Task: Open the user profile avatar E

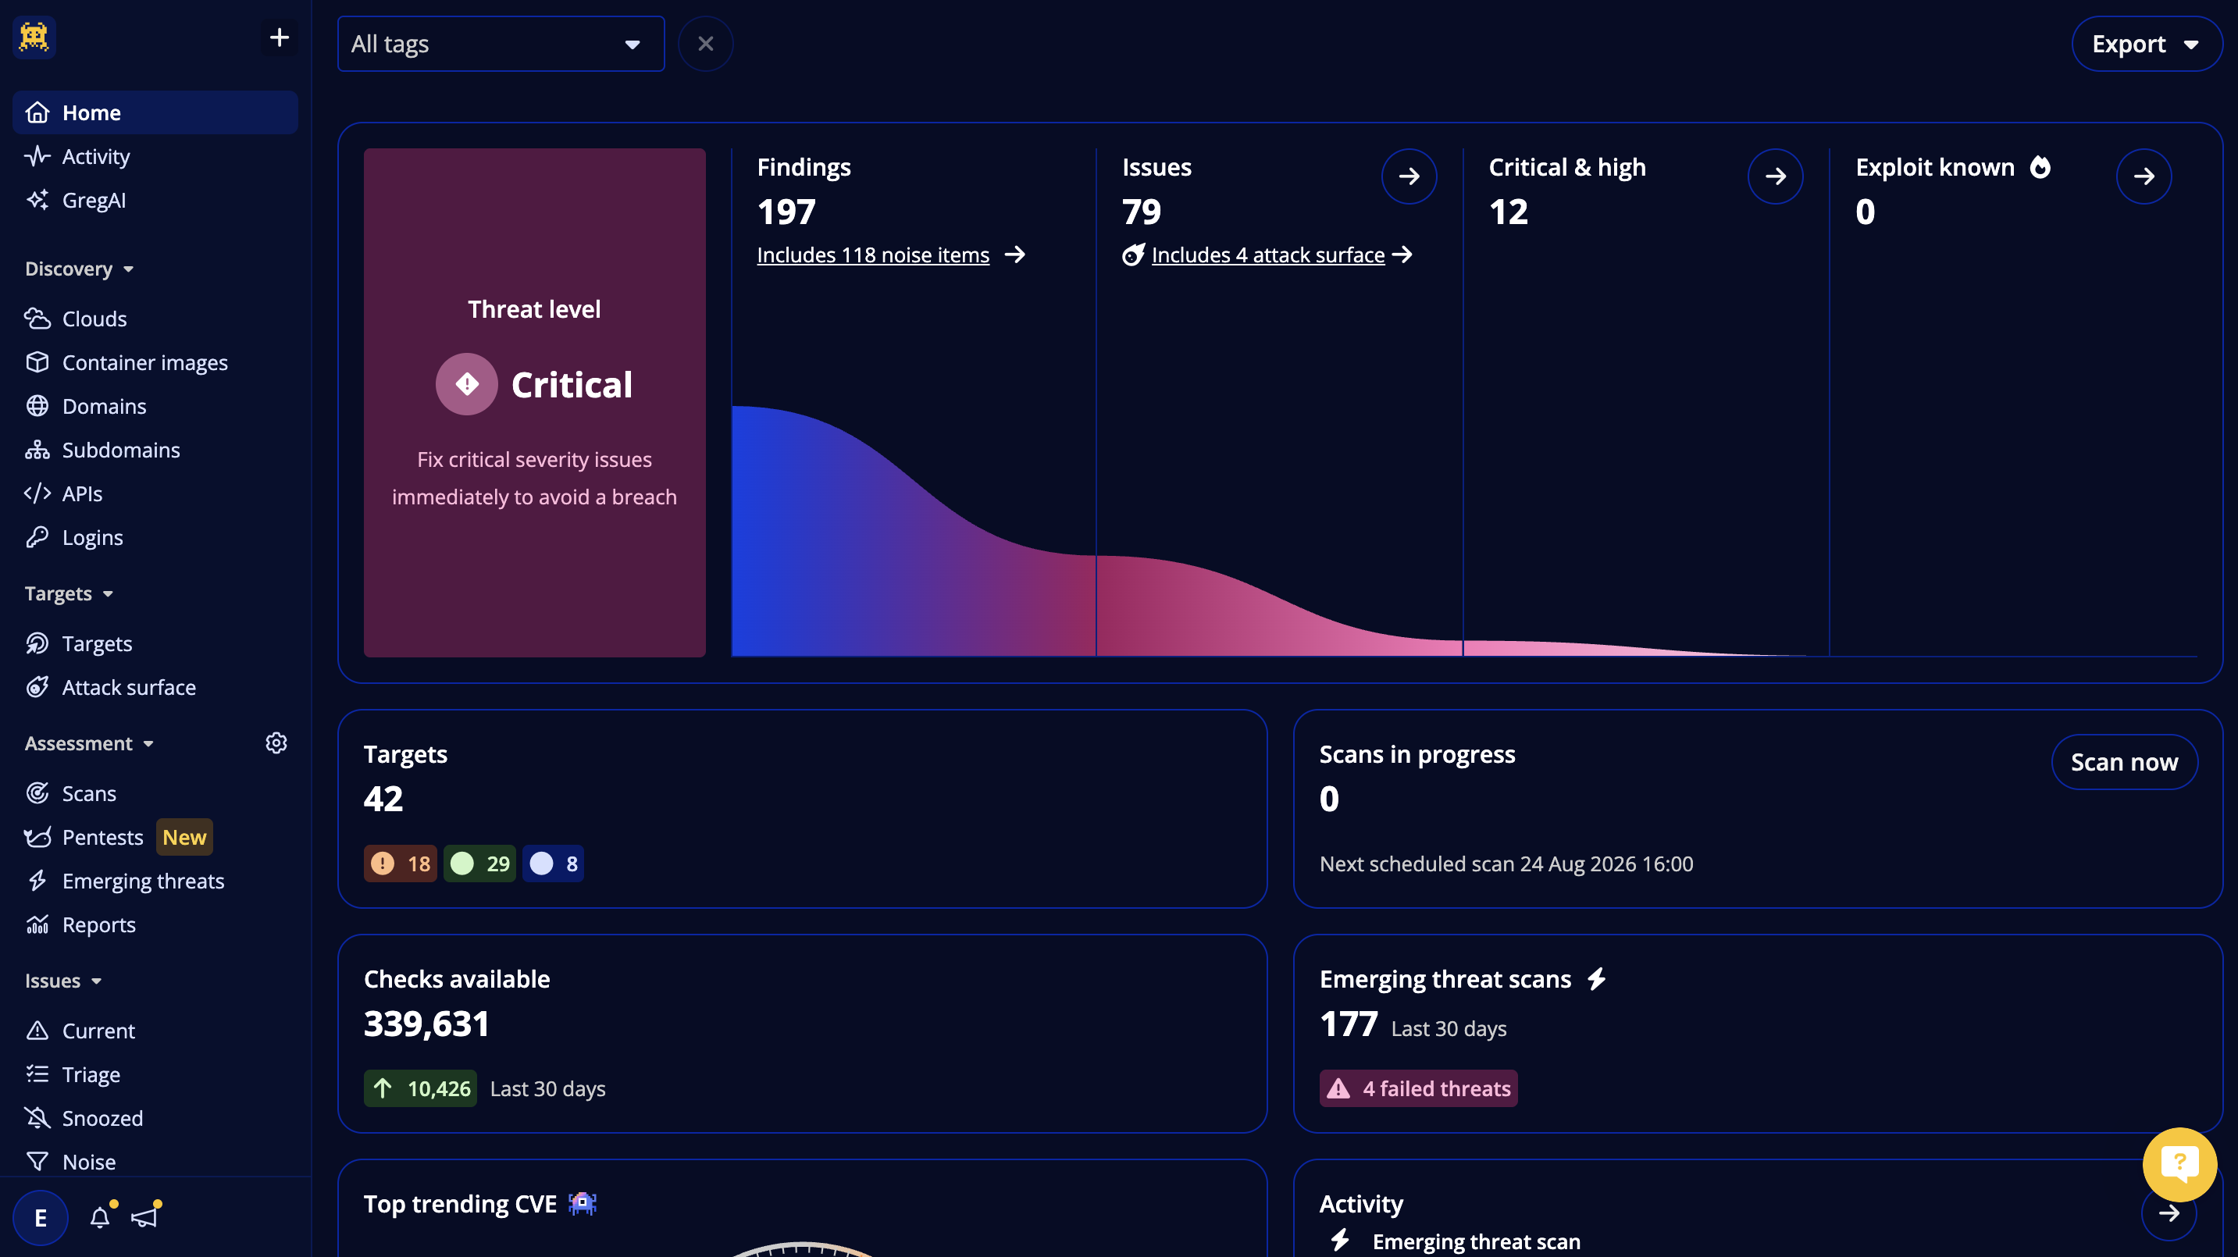Action: (x=41, y=1218)
